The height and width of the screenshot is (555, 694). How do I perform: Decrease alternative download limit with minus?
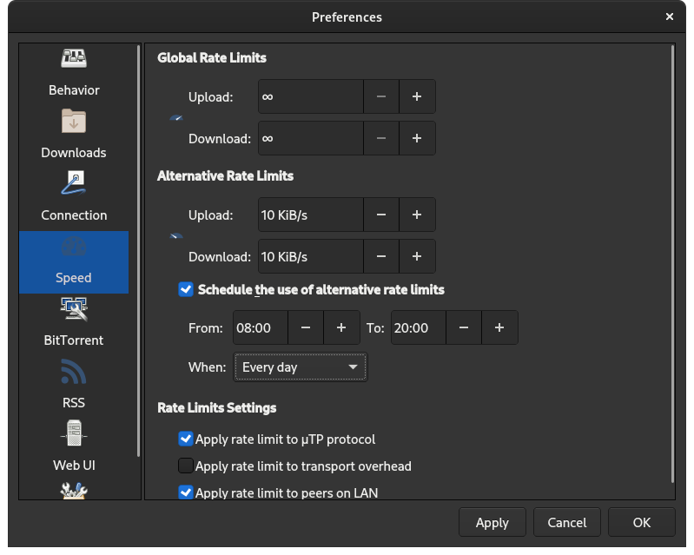click(381, 256)
